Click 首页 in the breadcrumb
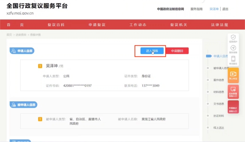 tap(9, 35)
